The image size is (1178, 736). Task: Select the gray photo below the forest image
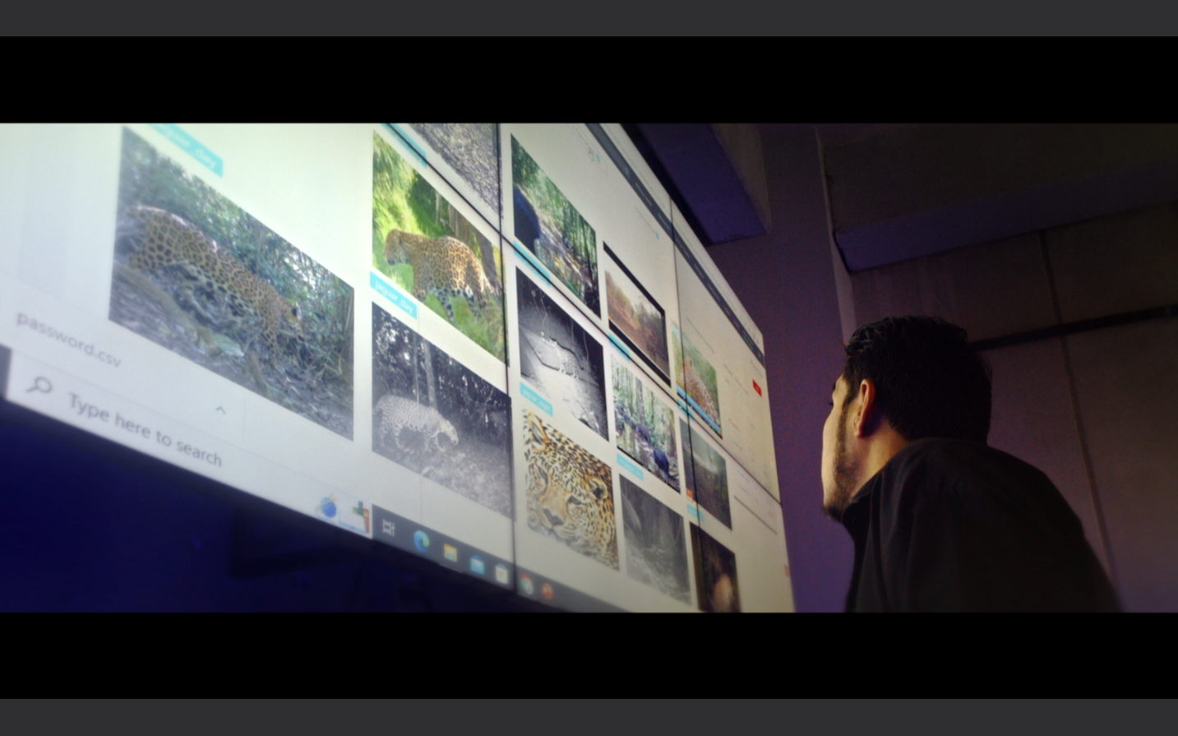654,539
